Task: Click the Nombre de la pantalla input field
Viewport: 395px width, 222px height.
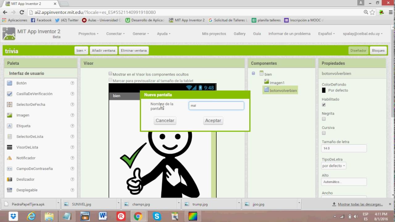Action: [x=216, y=105]
